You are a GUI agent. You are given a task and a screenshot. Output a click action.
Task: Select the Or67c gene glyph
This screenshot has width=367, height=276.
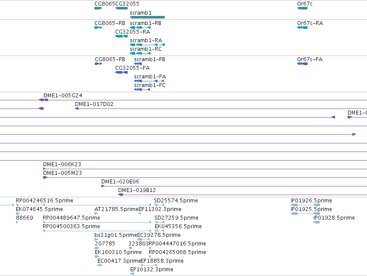pyautogui.click(x=302, y=8)
